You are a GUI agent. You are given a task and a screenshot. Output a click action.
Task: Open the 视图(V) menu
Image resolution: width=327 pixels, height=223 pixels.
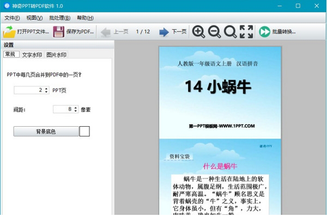click(35, 18)
